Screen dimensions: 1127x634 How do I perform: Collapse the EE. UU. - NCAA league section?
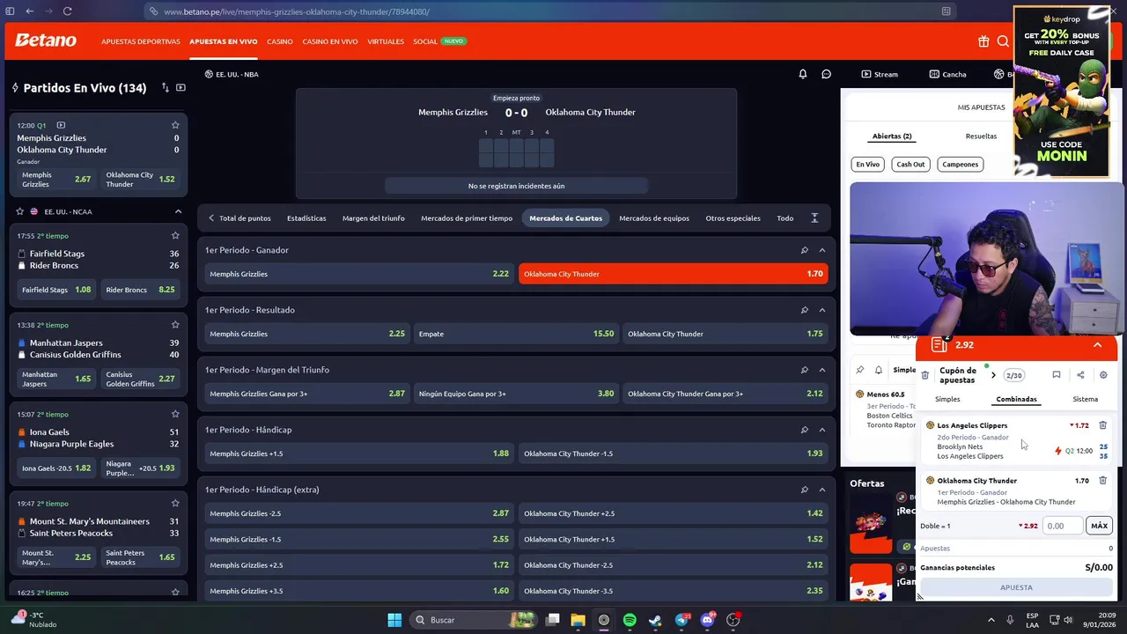[x=178, y=211]
